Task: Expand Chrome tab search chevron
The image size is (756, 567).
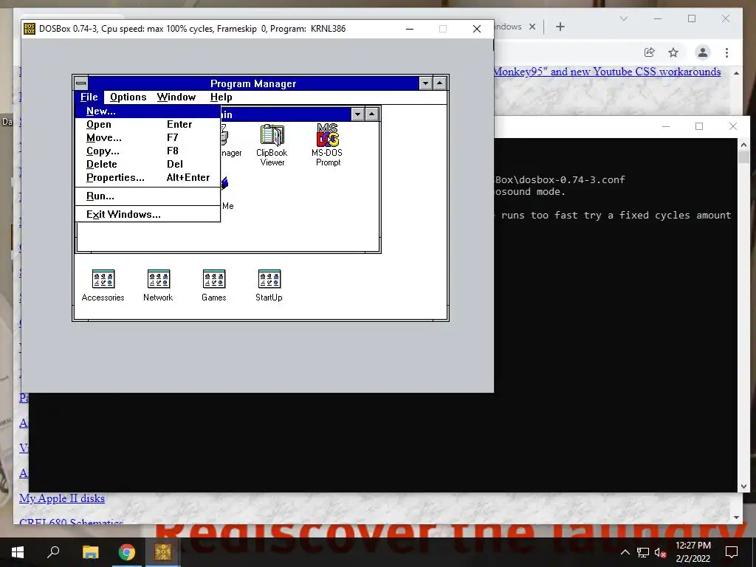Action: pyautogui.click(x=623, y=18)
